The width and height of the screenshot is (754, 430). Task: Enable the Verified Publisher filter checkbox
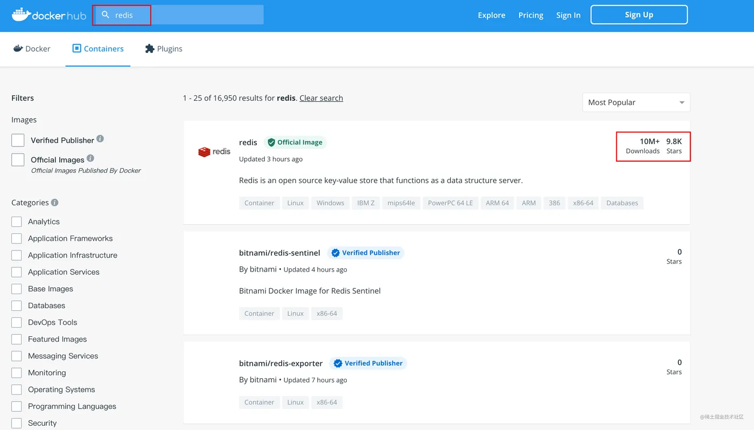tap(18, 140)
